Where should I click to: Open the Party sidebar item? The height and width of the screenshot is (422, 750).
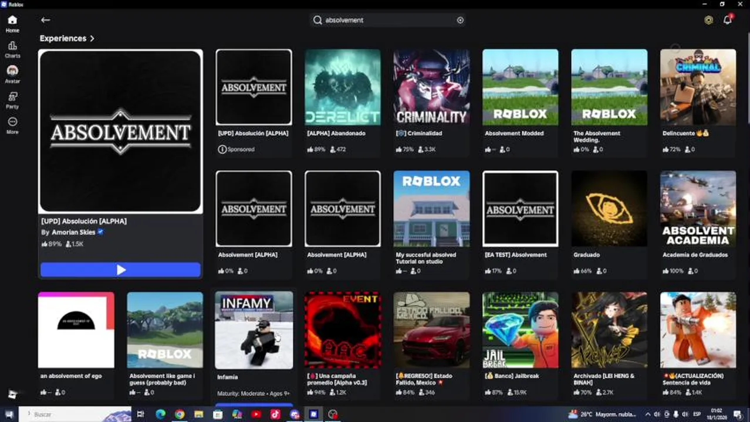click(12, 100)
